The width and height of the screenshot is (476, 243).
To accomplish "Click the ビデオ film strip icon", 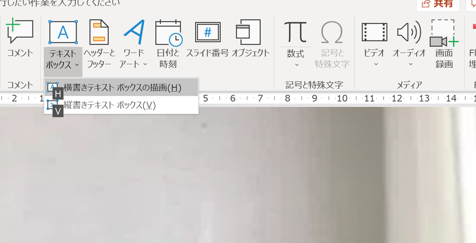I will click(x=374, y=32).
